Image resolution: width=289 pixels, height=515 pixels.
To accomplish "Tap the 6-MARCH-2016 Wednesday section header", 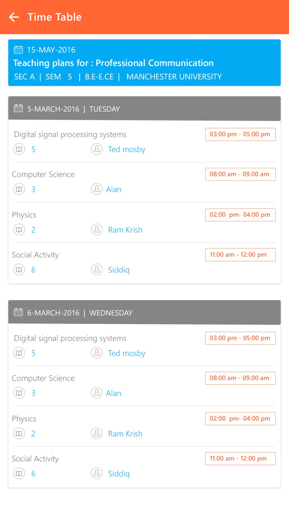I will coord(144,313).
